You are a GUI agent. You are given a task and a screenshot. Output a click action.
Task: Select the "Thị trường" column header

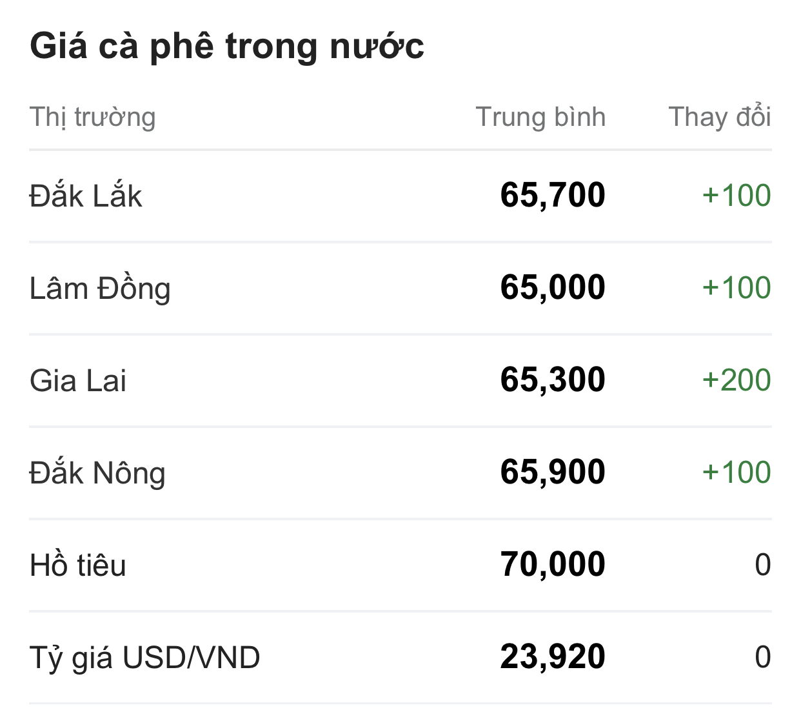click(93, 117)
